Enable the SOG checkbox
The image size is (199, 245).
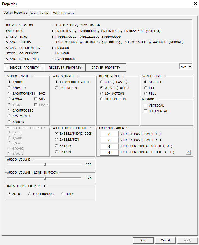(x=36, y=99)
